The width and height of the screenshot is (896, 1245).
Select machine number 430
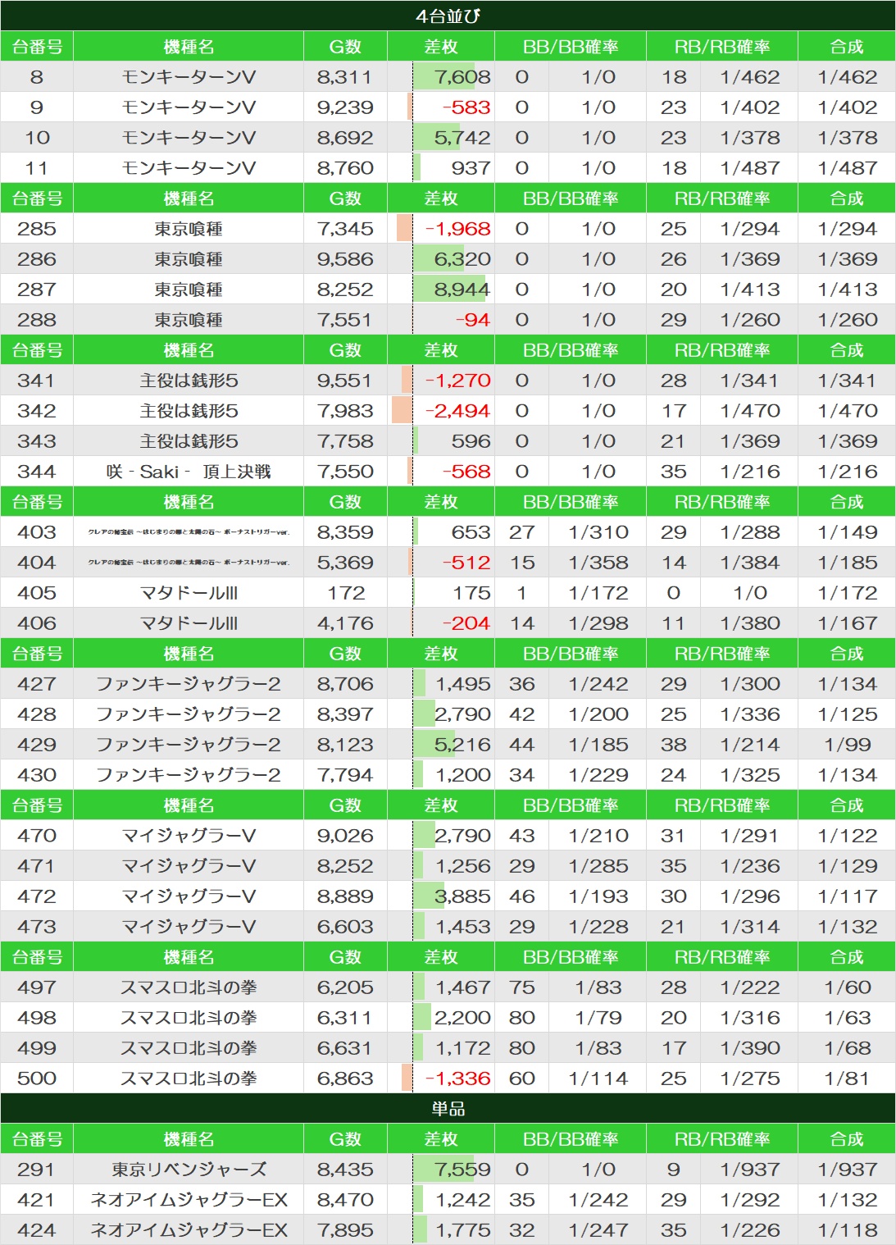click(37, 775)
